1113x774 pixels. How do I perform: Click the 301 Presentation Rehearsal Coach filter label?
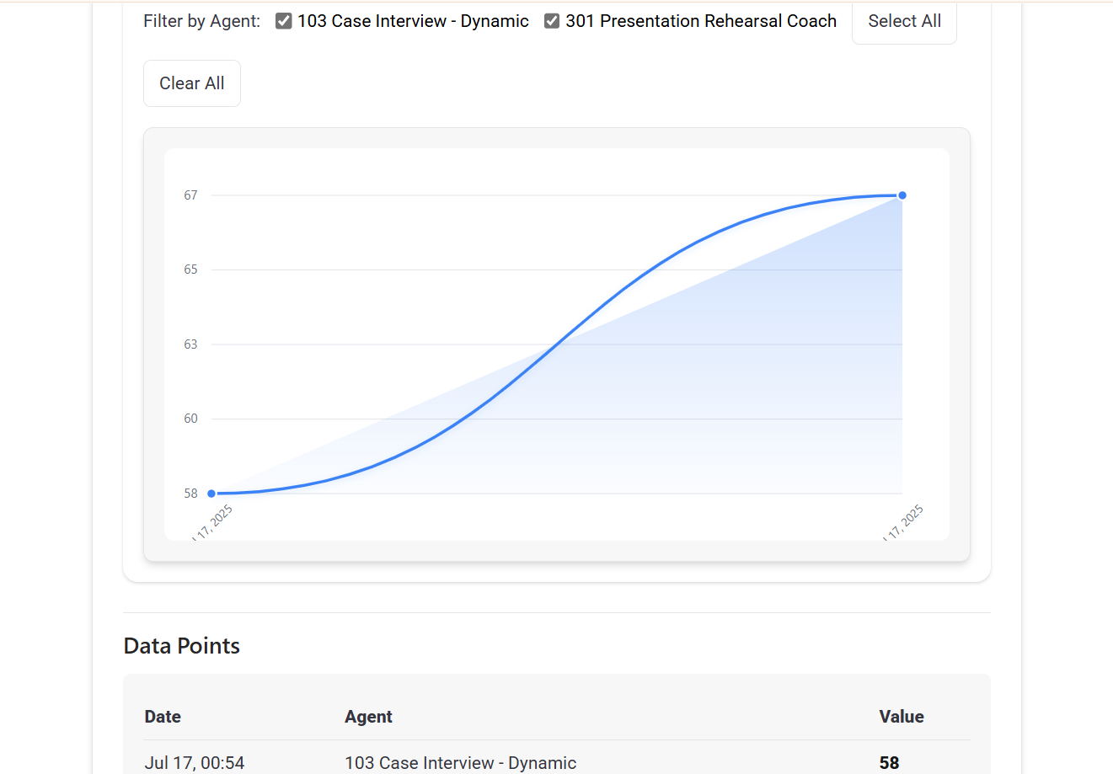[701, 21]
